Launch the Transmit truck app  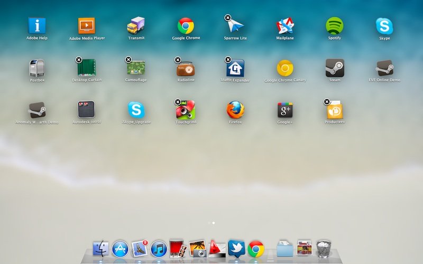[136, 26]
